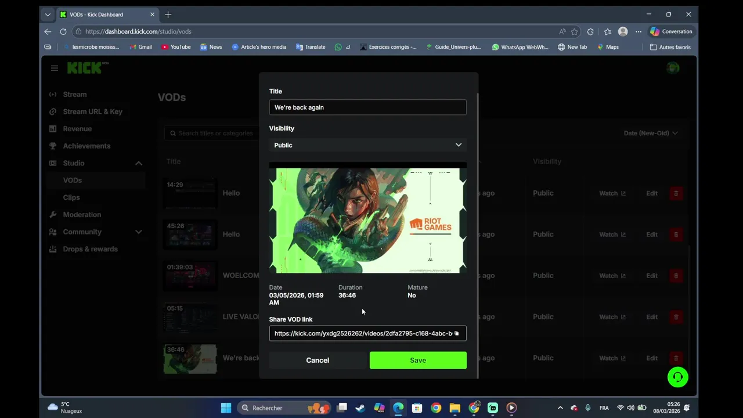
Task: Edit the 14:29 Hello VOD
Action: pyautogui.click(x=652, y=193)
